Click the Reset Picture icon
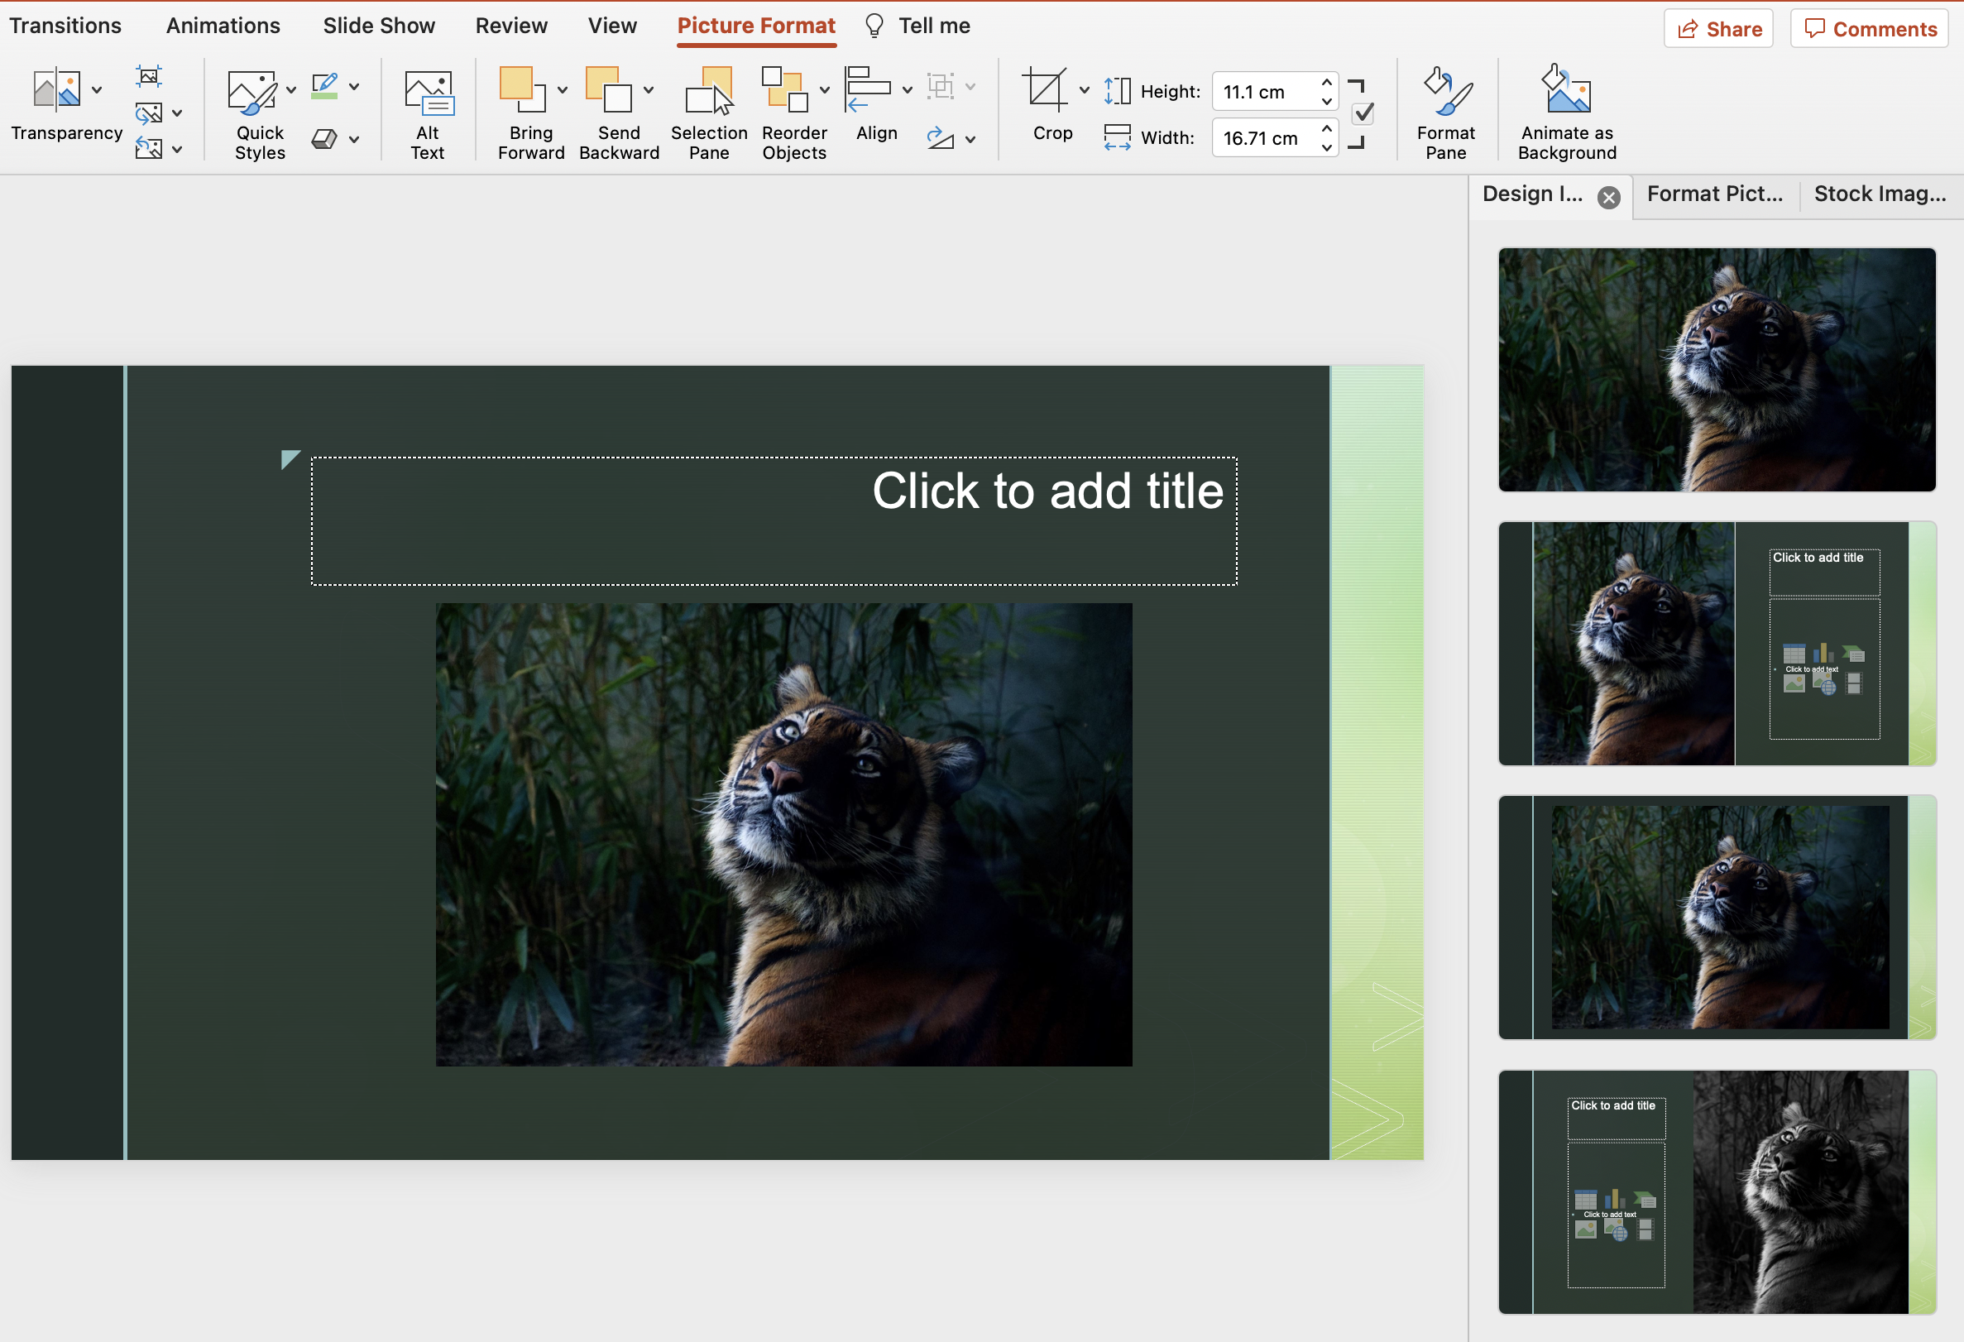The height and width of the screenshot is (1342, 1964). coord(149,149)
